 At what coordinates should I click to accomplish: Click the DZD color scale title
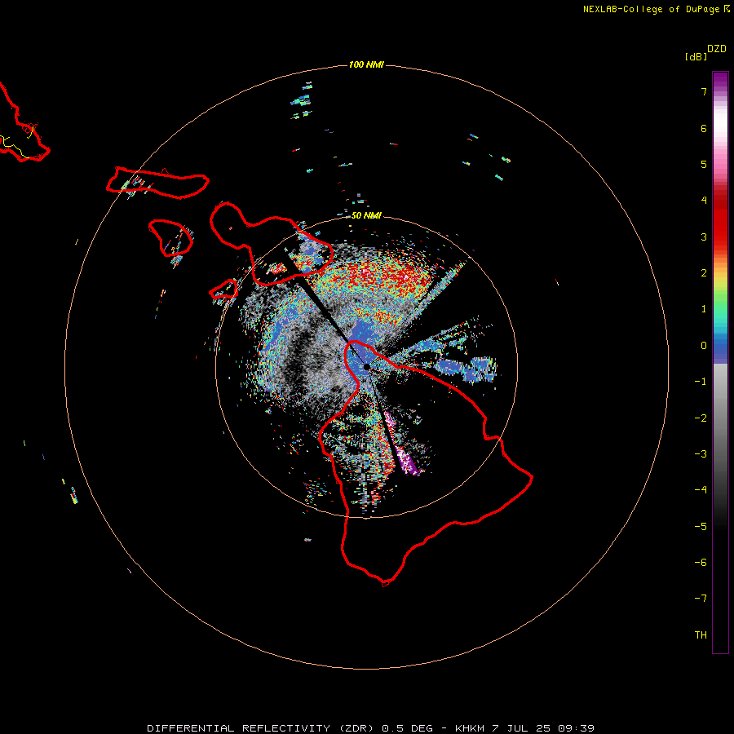[717, 49]
